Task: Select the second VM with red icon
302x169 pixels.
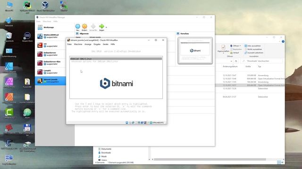Action: pos(50,45)
